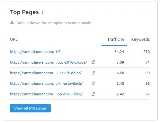Select the 61.24 traffic value
The width and height of the screenshot is (161, 123).
coord(119,52)
